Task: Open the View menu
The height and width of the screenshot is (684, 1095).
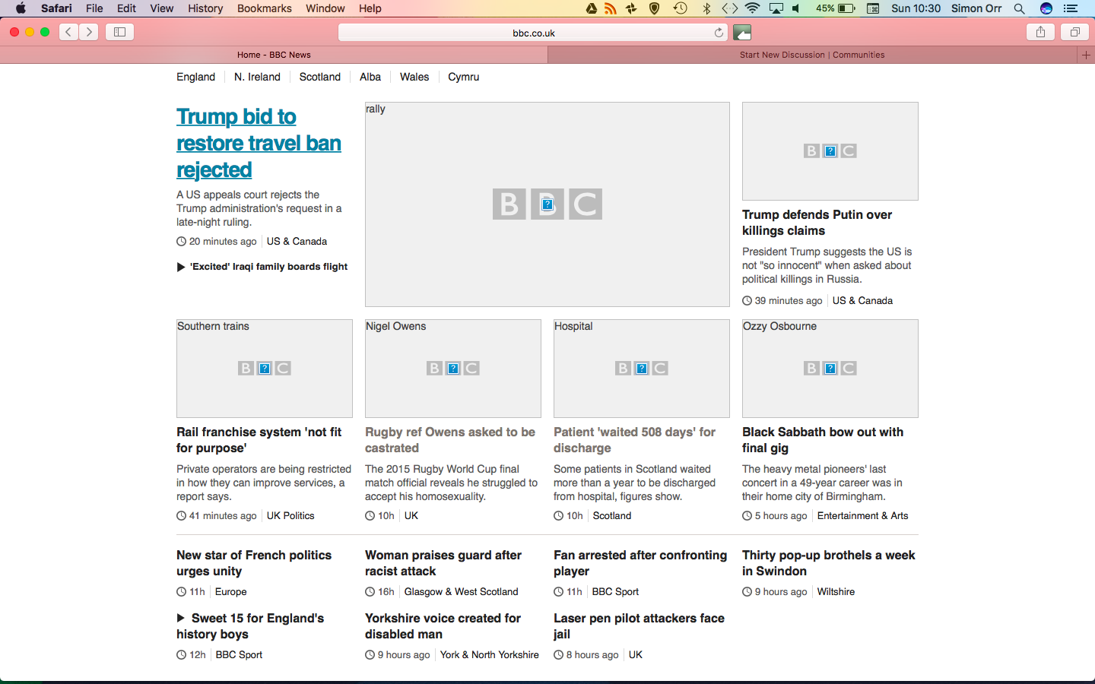Action: (x=161, y=8)
